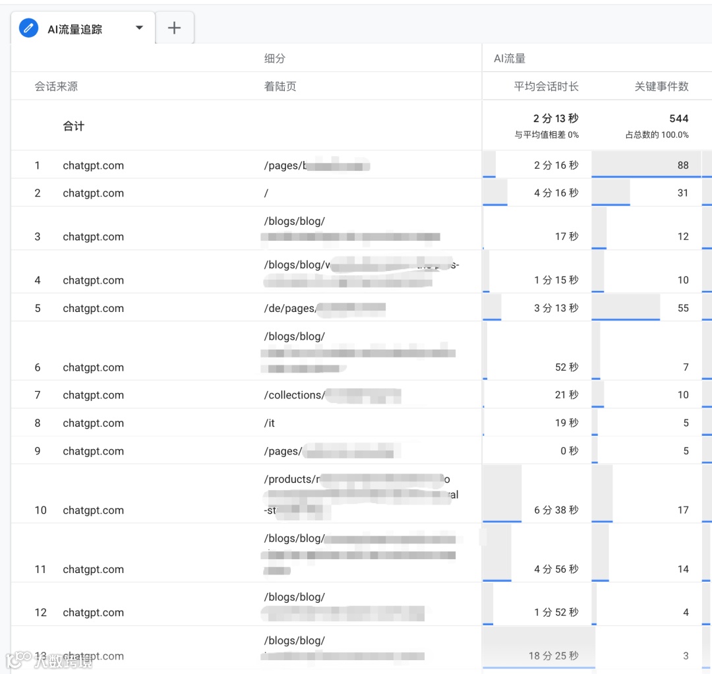
Task: Sort by 关键事件数 column header
Action: [661, 86]
